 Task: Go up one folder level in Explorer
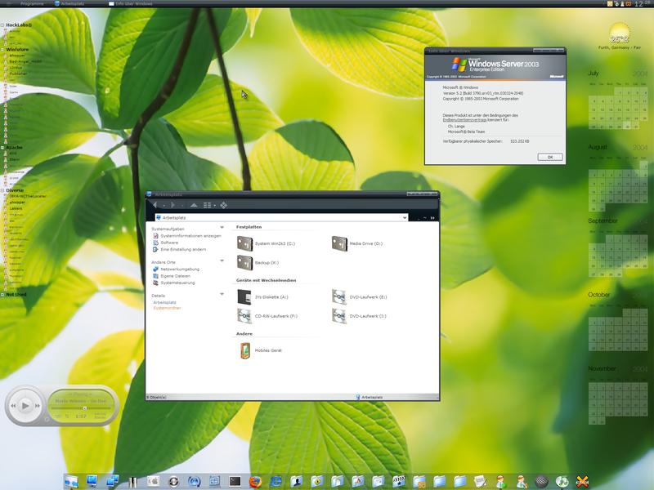tap(194, 205)
